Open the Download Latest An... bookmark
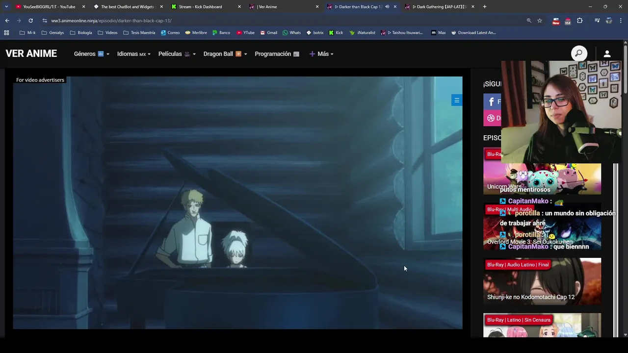 coord(473,33)
